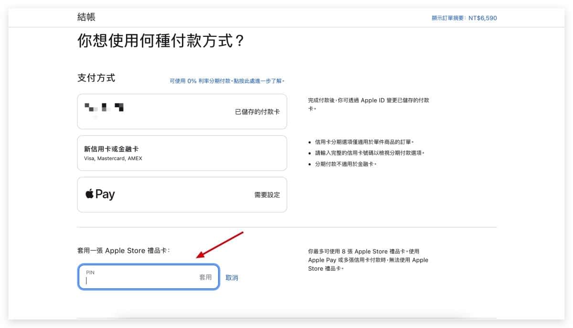Click the 分期付款不適用於金融卡 bullet
This screenshot has width=573, height=328.
(346, 164)
